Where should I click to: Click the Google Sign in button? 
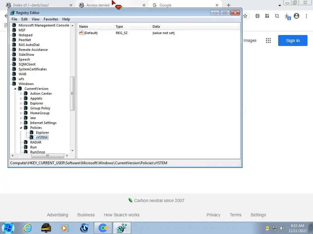click(293, 41)
